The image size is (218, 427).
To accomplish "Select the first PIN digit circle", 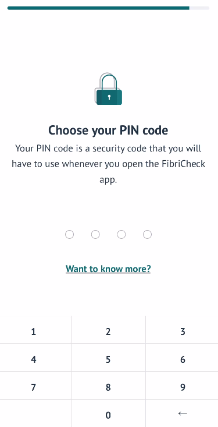I will pyautogui.click(x=69, y=234).
